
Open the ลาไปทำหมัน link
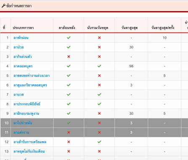coord(23,123)
